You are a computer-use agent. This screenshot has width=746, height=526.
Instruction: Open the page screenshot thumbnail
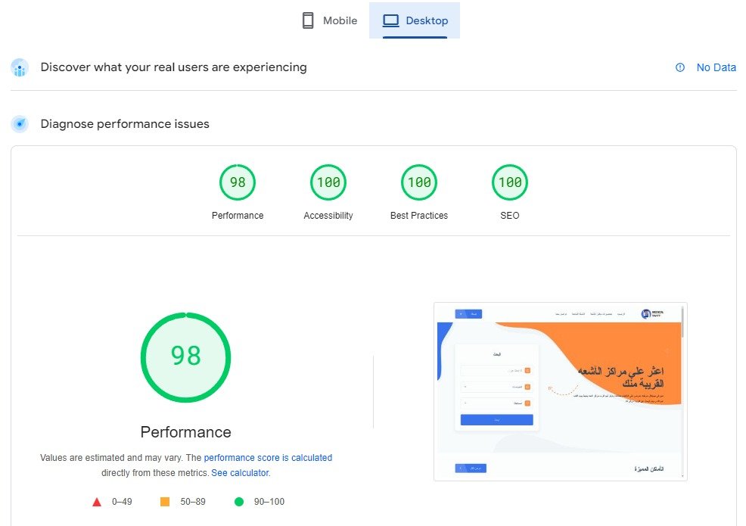click(560, 391)
